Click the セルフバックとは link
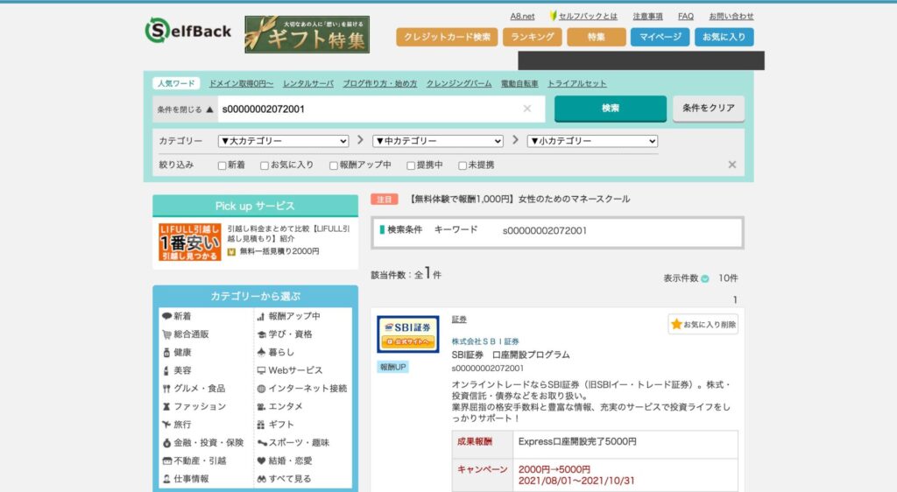Viewport: 897px width, 492px height. 588,16
